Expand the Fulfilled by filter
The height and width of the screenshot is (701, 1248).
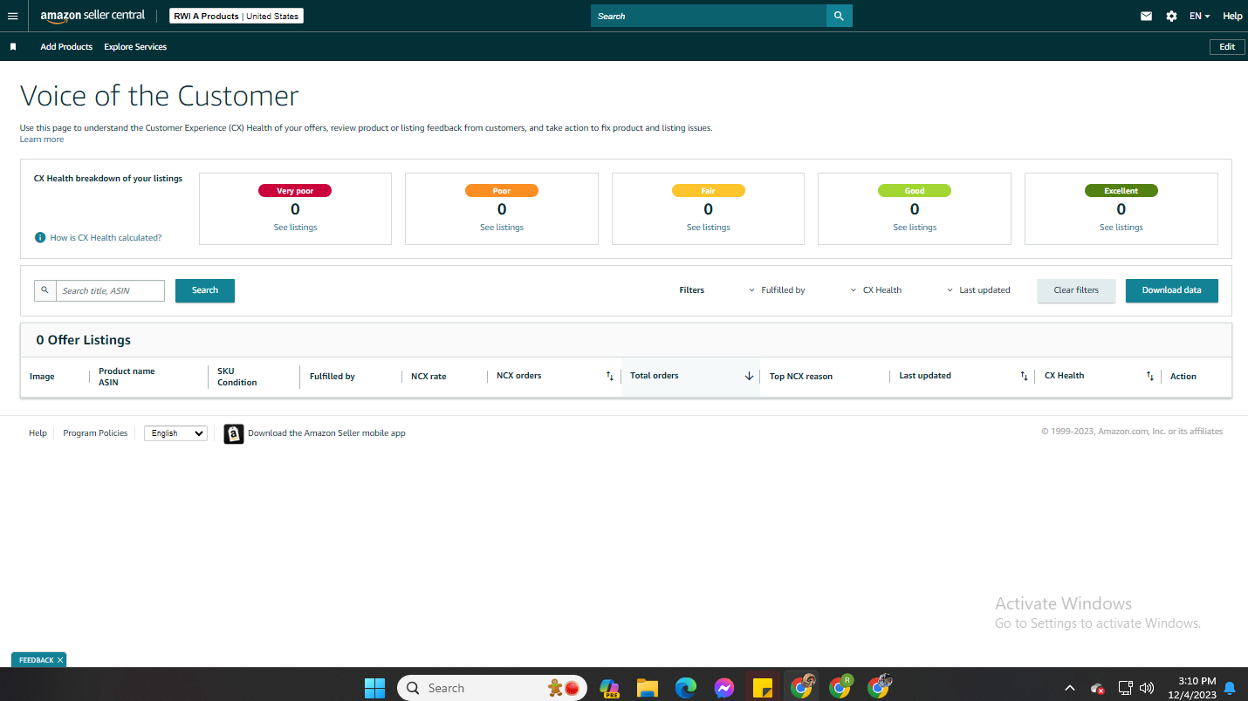pos(777,290)
